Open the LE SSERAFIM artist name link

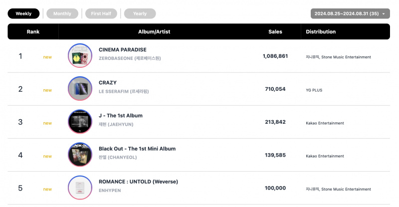coord(124,91)
